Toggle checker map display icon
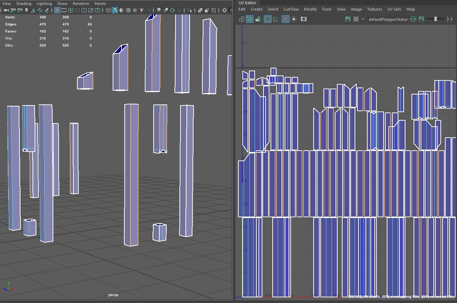 356,19
